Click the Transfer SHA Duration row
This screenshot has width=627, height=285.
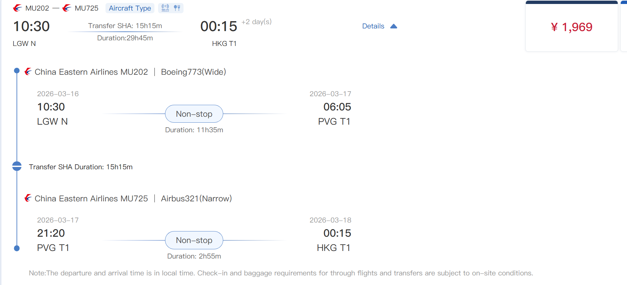[81, 167]
